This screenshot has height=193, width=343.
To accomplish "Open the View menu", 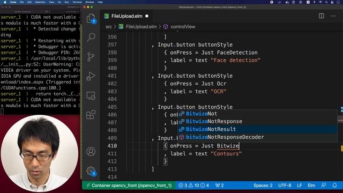I will 51,2.
